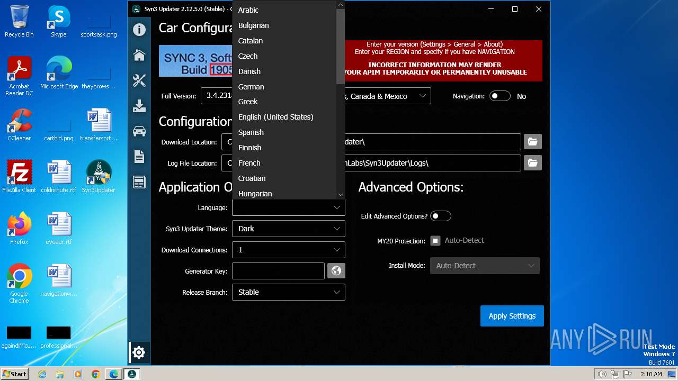This screenshot has width=678, height=381.
Task: Open the Downloads icon in sidebar
Action: [139, 106]
